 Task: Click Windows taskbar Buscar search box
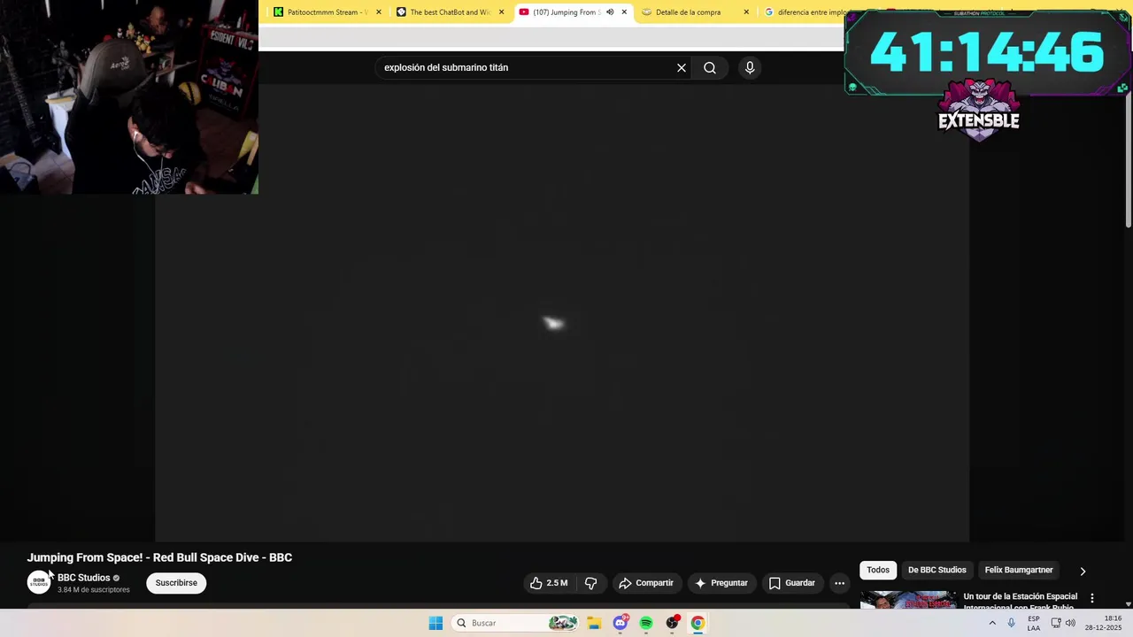point(515,623)
